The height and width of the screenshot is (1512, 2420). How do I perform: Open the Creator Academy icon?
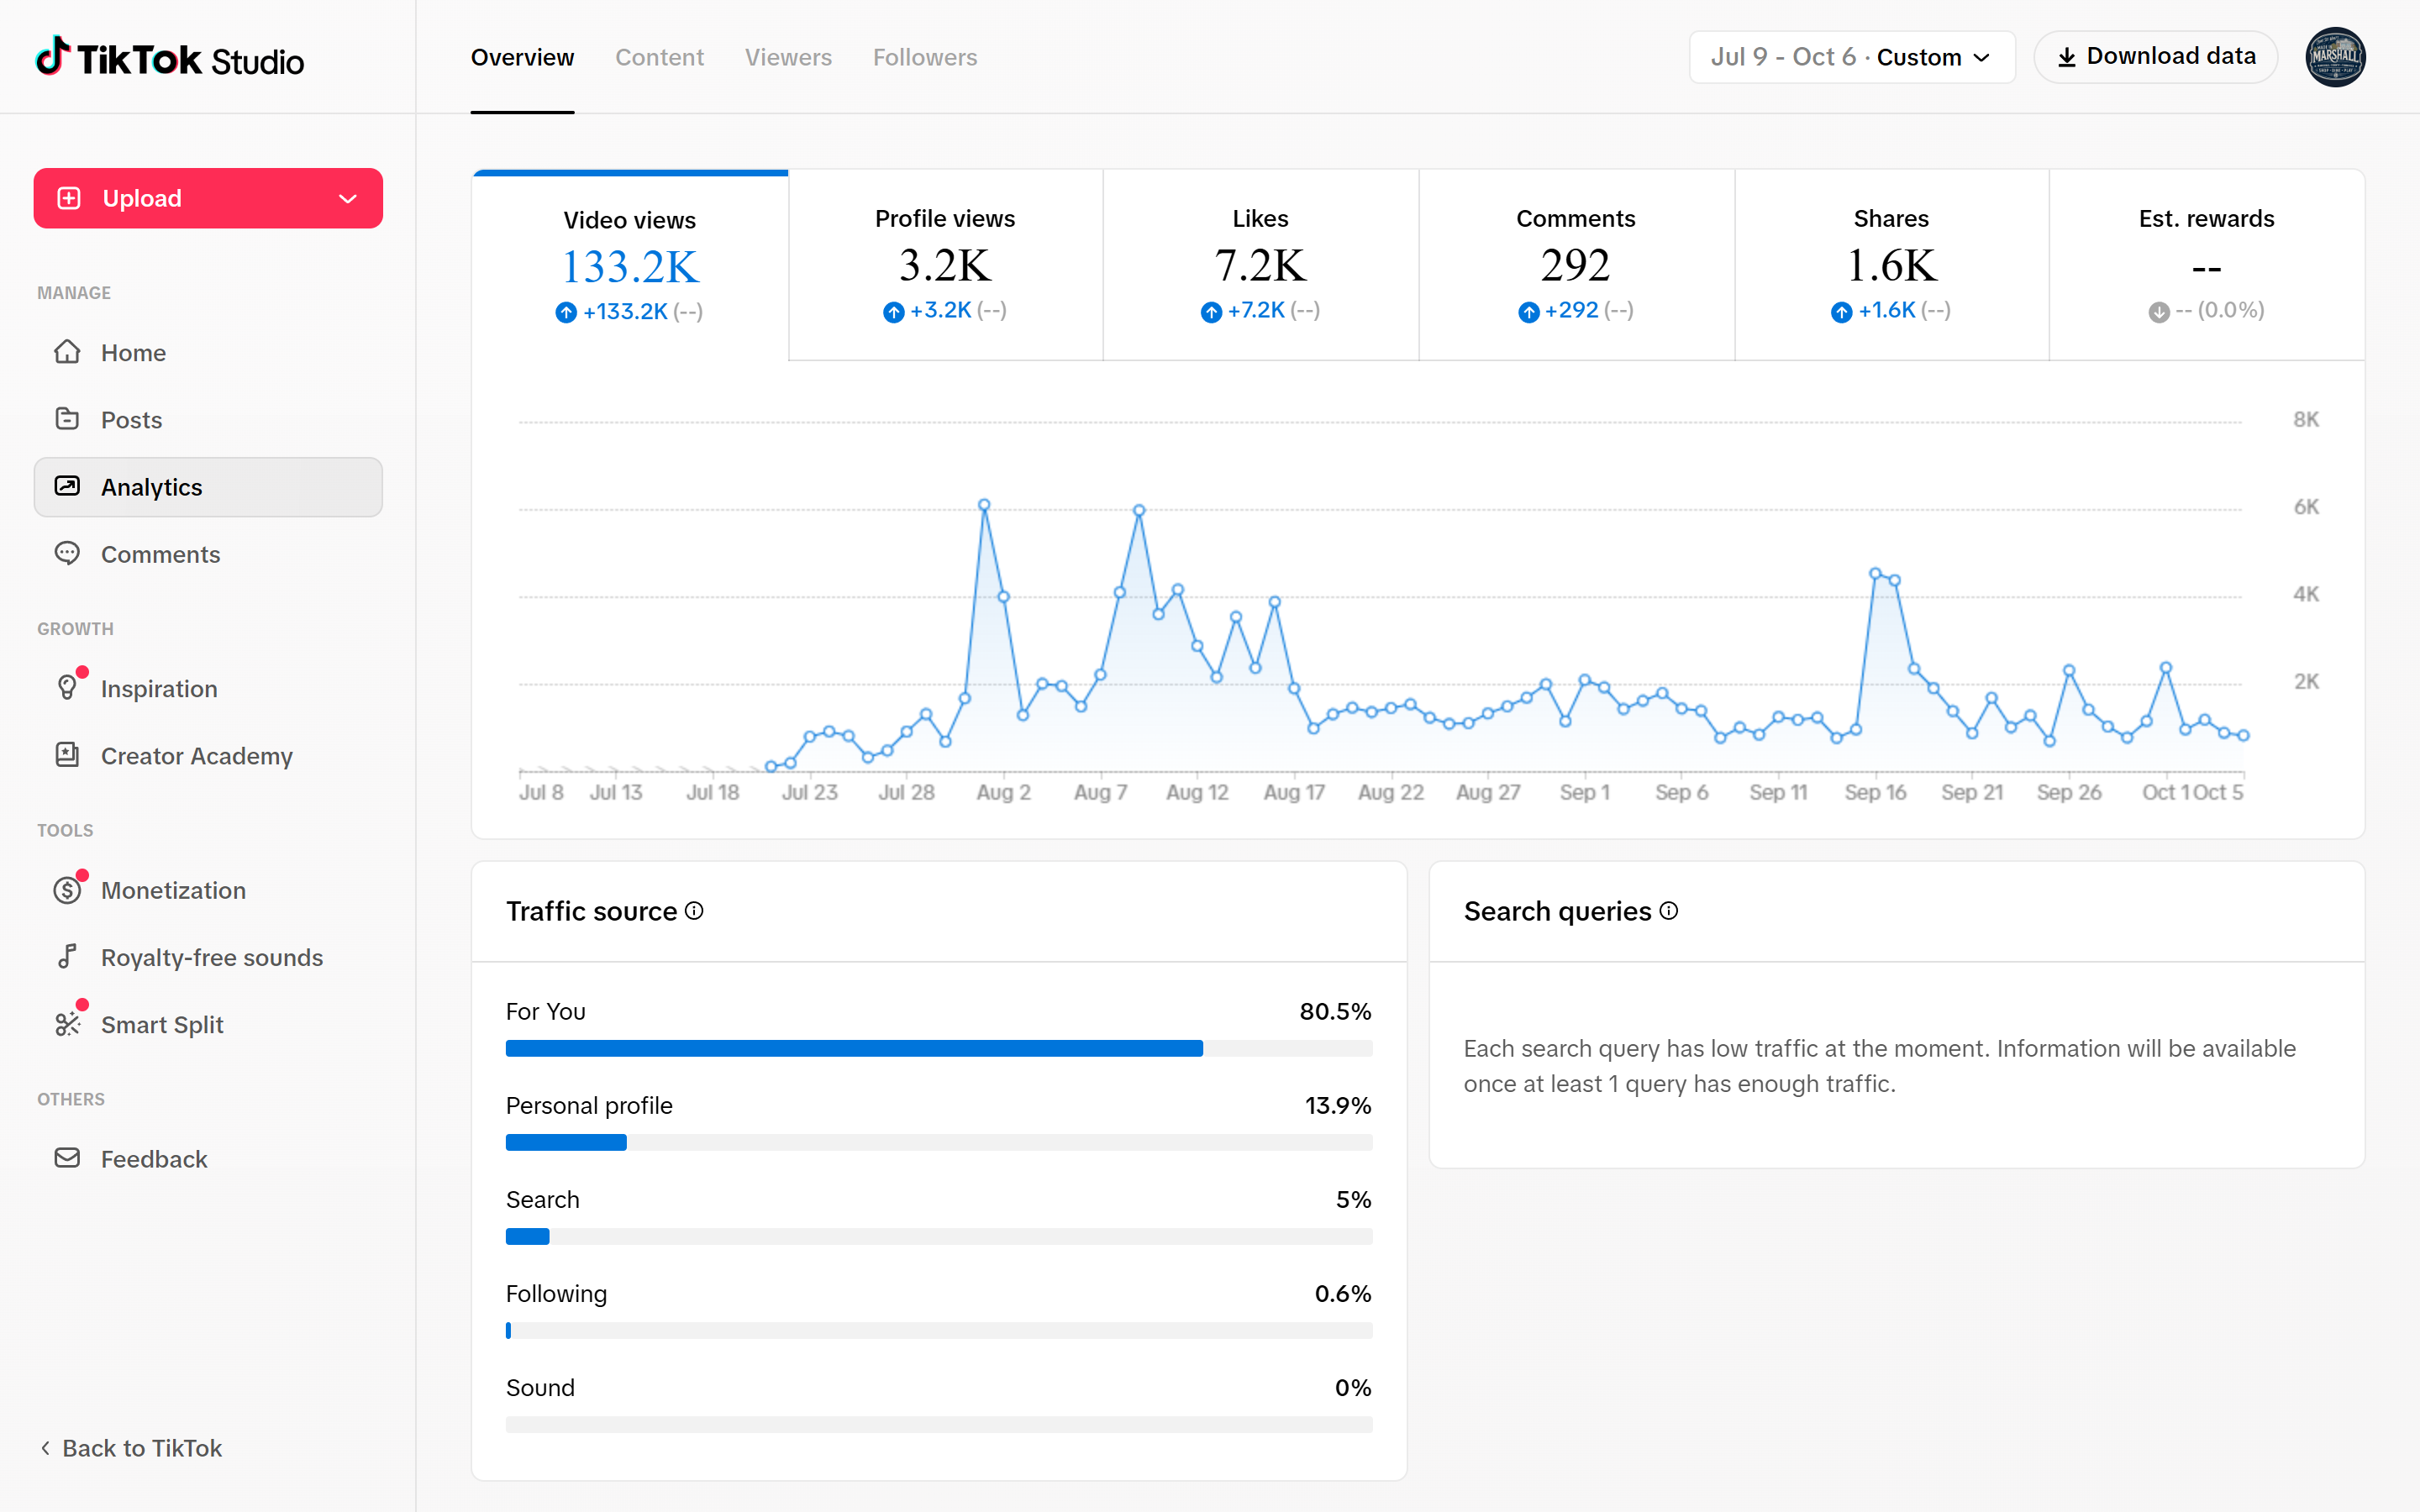tap(67, 755)
